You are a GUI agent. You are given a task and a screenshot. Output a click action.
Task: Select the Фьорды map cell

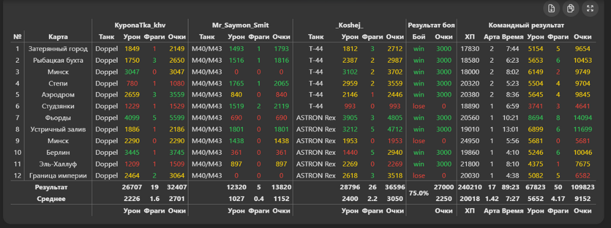tap(58, 118)
